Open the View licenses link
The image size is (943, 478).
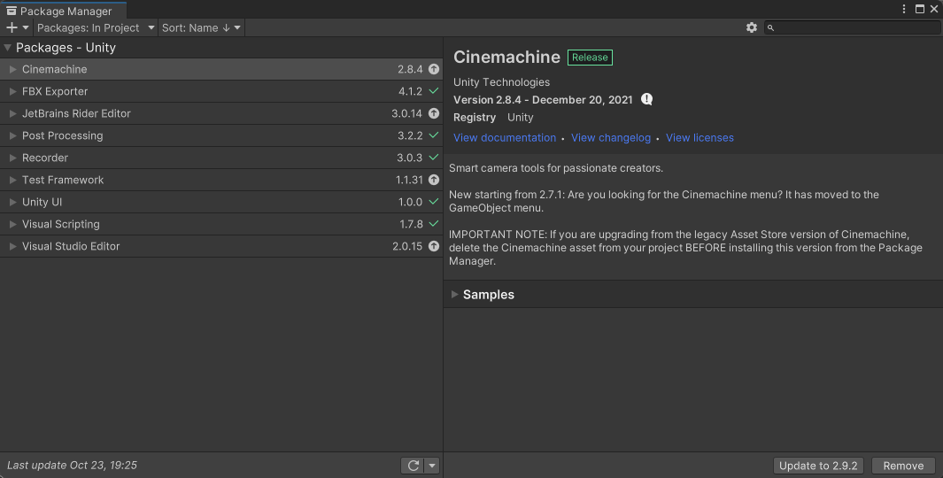[x=700, y=138]
